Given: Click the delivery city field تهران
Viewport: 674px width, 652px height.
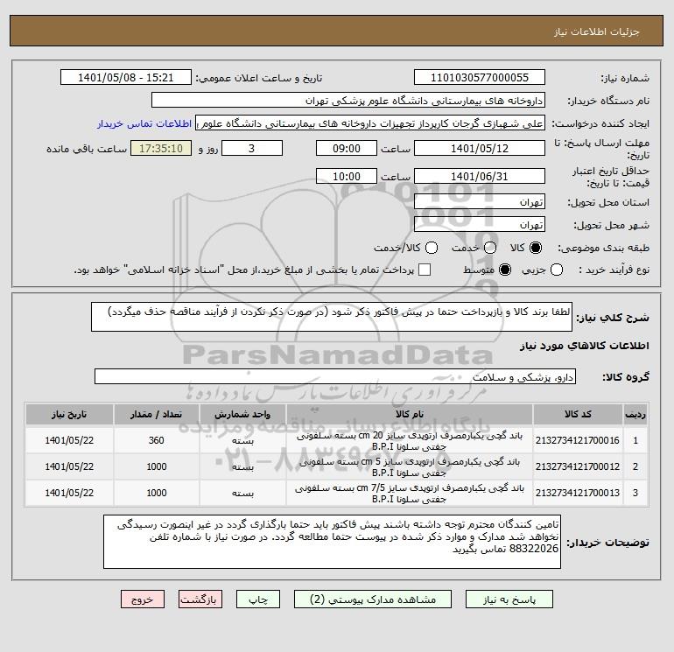Looking at the screenshot, I should click(480, 224).
